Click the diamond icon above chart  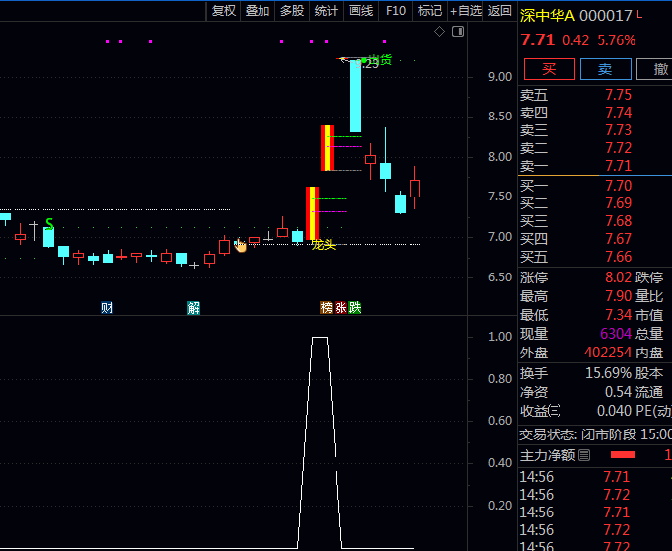(439, 32)
